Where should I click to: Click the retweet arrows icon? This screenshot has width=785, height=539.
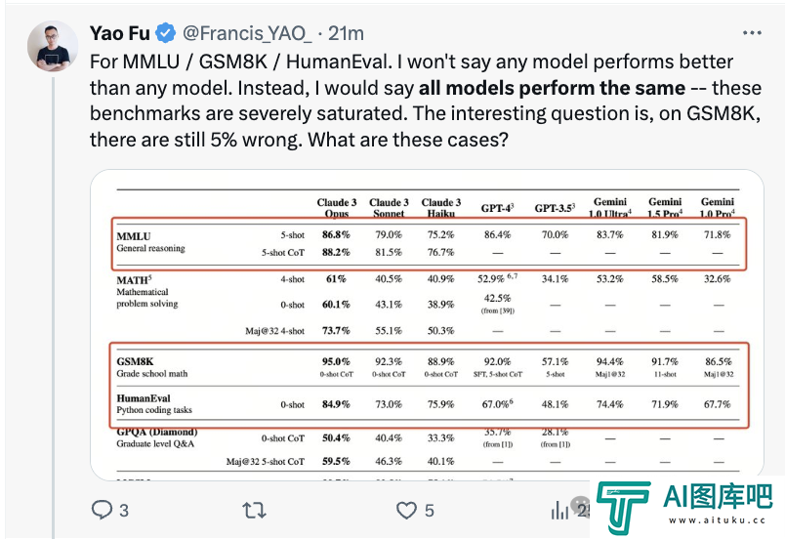254,511
